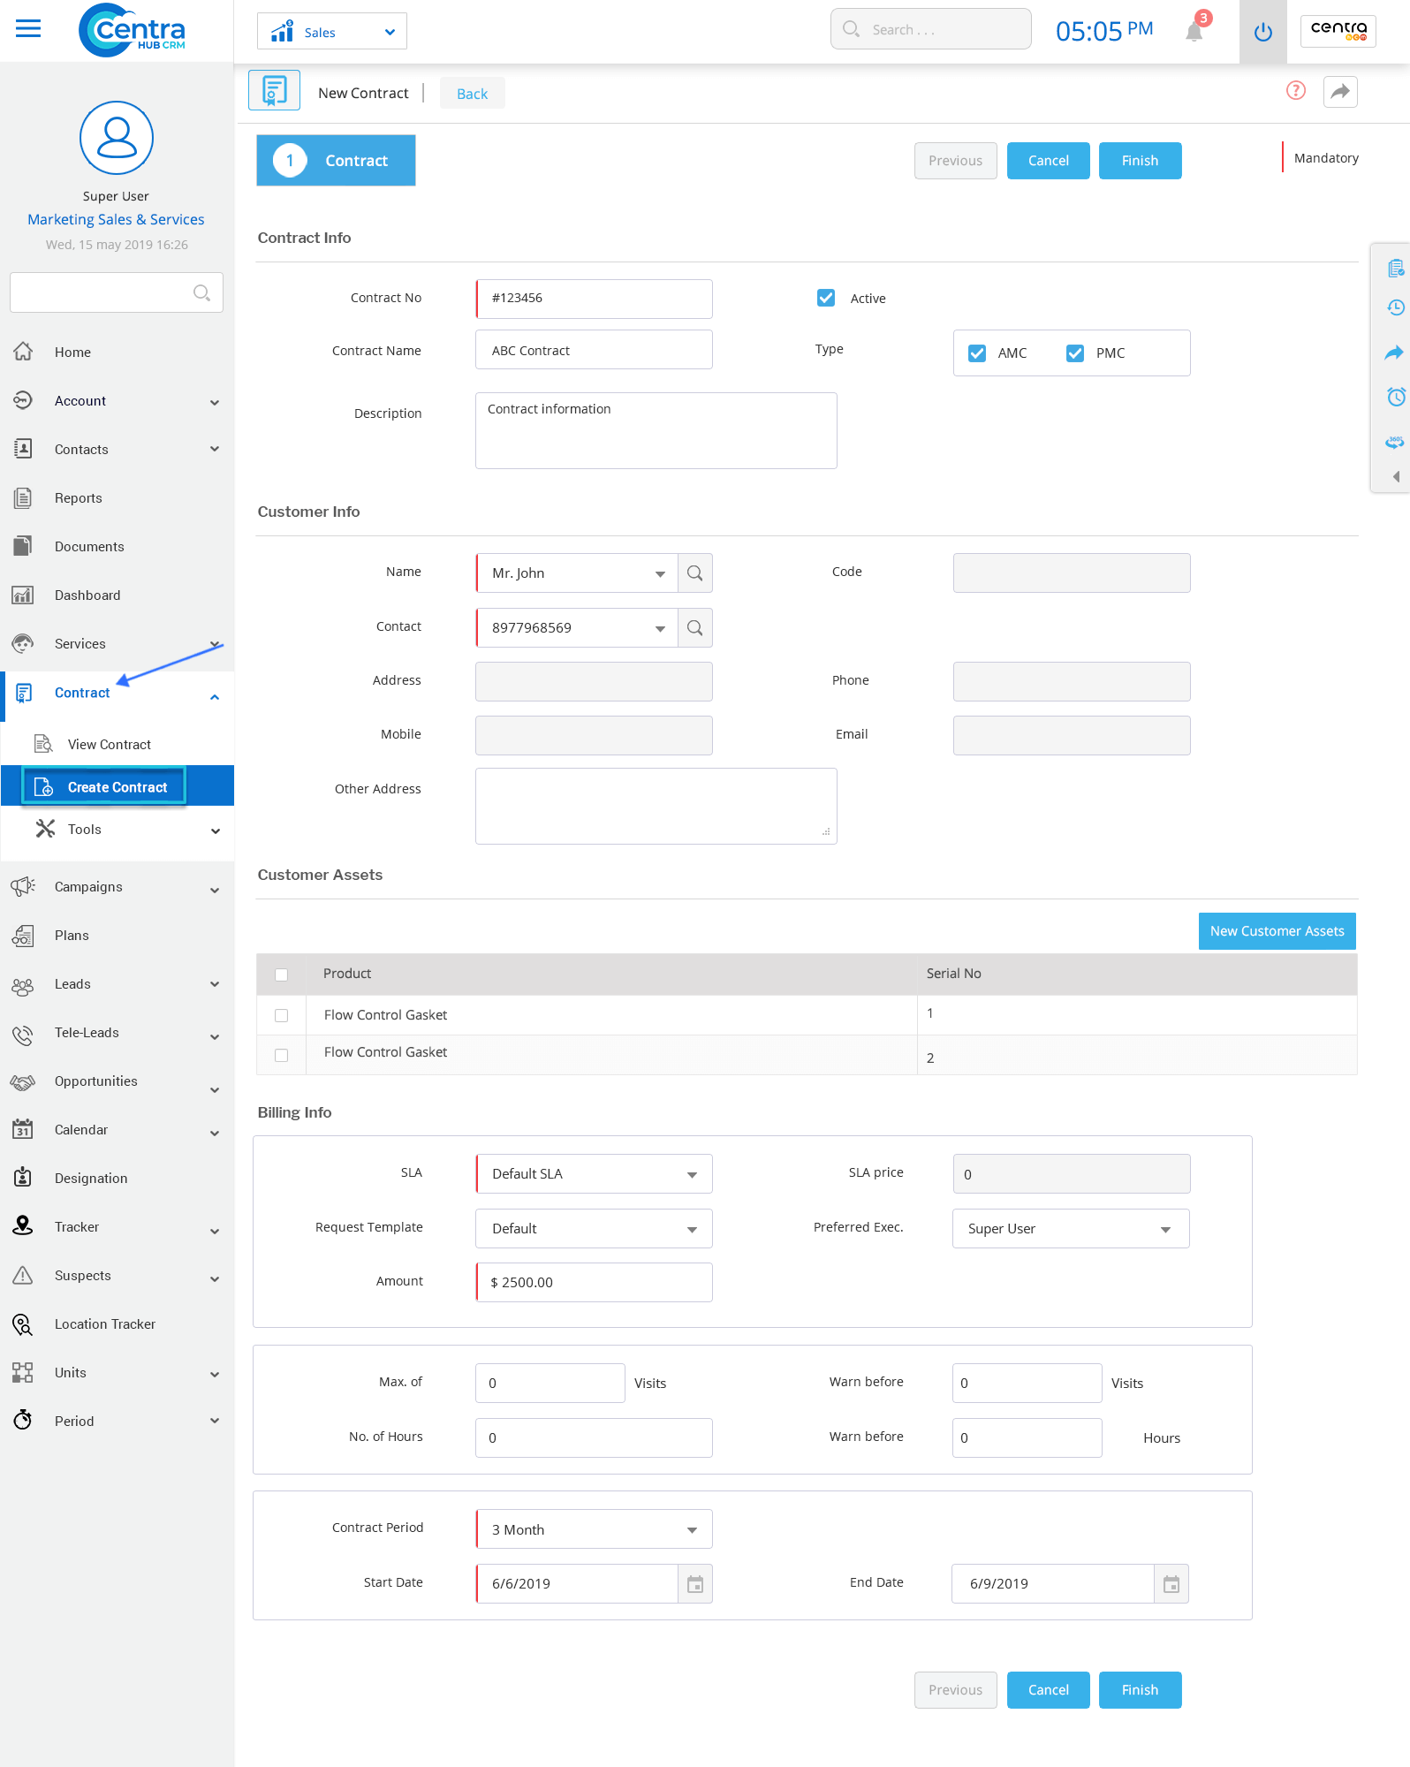Click the top Previous button
Screen dimensions: 1410x1767
point(955,161)
